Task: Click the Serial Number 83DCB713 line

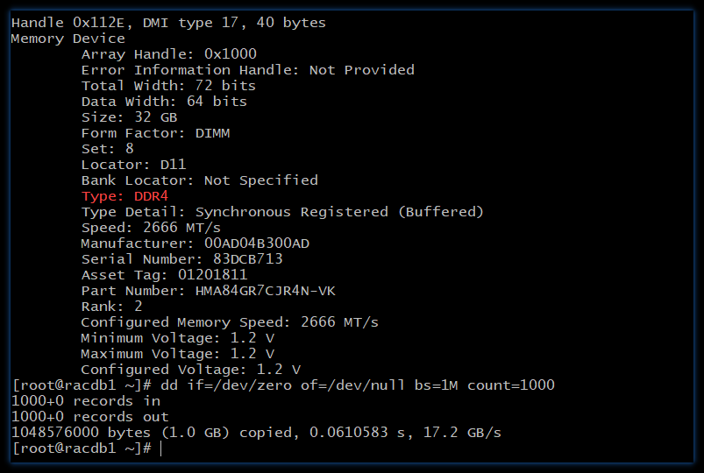Action: click(x=181, y=259)
